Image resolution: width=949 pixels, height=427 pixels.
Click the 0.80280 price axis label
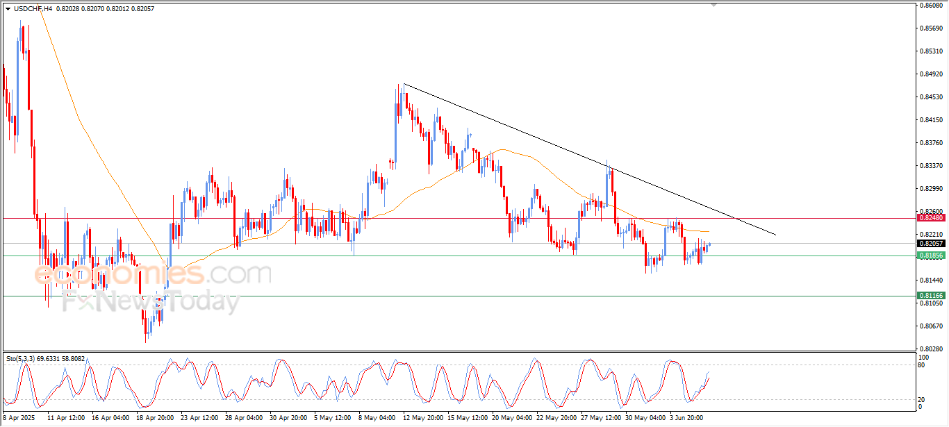click(932, 349)
